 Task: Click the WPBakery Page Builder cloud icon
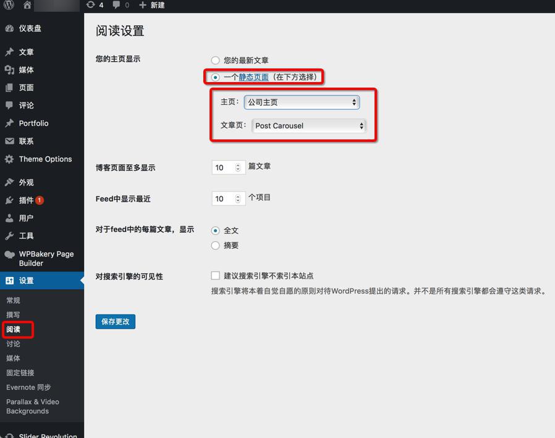9,254
